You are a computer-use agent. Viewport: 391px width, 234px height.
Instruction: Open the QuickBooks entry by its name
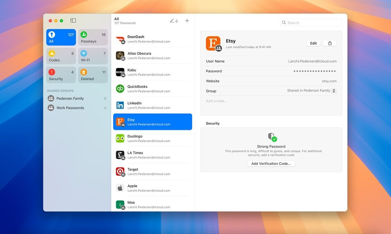tap(137, 87)
